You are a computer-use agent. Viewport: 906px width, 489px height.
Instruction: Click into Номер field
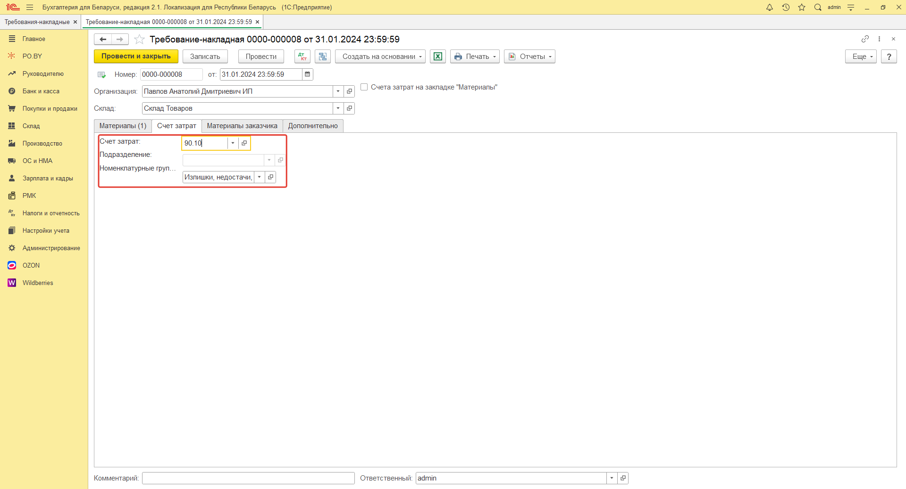point(171,74)
